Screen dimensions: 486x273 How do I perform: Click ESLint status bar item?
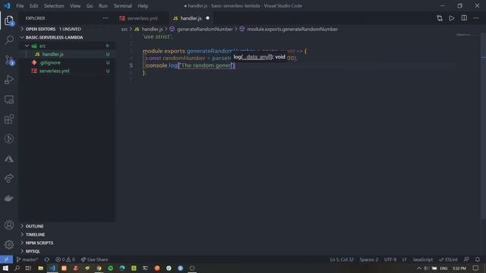click(x=449, y=259)
